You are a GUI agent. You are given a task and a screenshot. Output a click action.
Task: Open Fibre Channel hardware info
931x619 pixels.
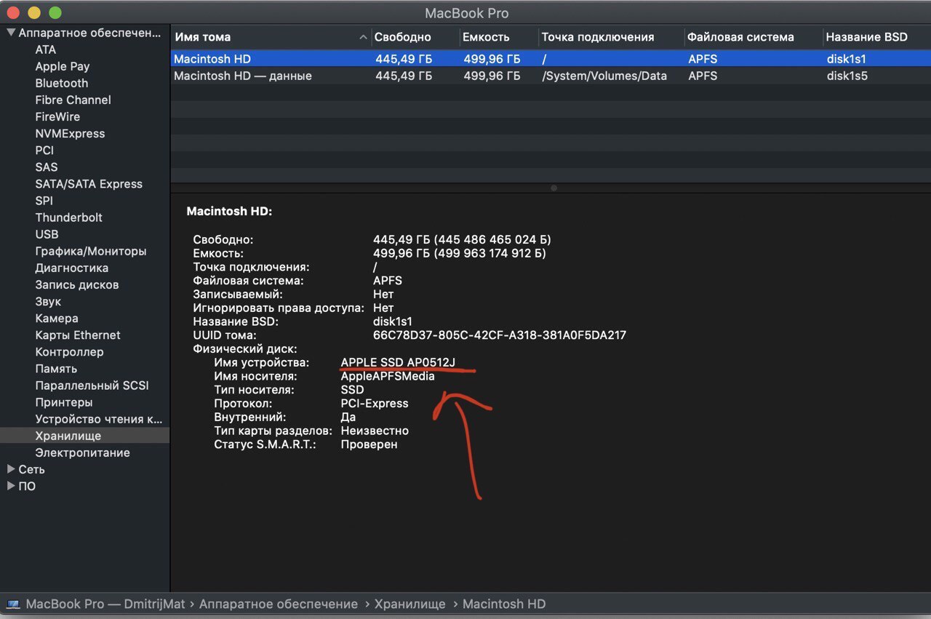coord(73,100)
